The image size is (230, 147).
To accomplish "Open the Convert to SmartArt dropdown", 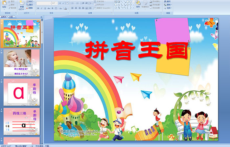I will (103, 8).
